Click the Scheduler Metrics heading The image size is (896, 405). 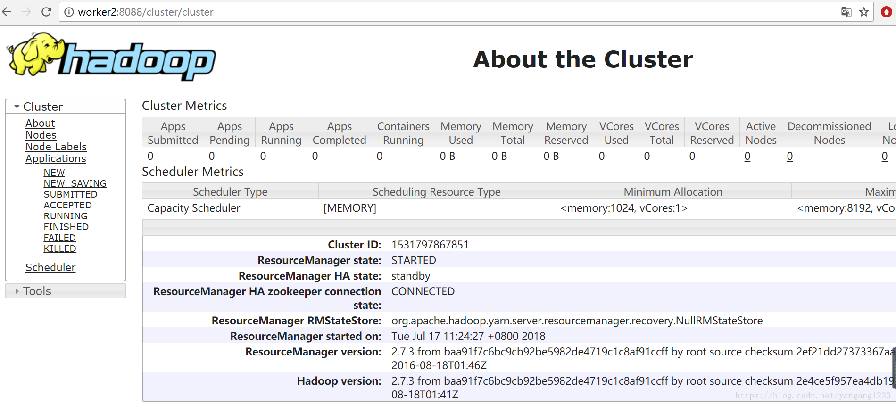click(x=193, y=172)
